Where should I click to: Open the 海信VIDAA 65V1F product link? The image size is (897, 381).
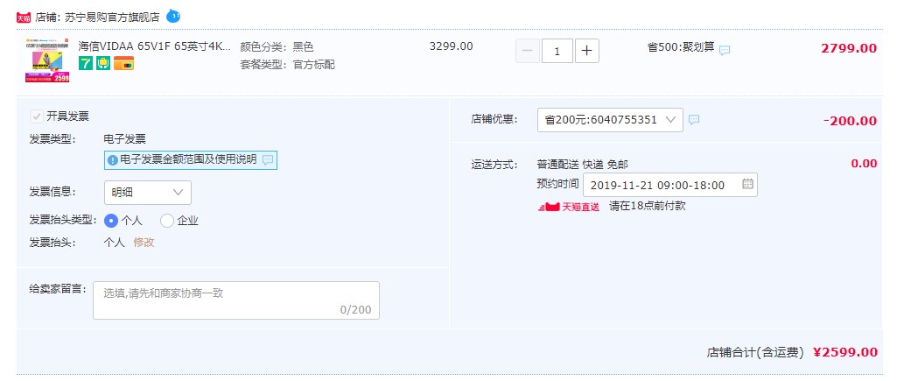click(x=155, y=46)
